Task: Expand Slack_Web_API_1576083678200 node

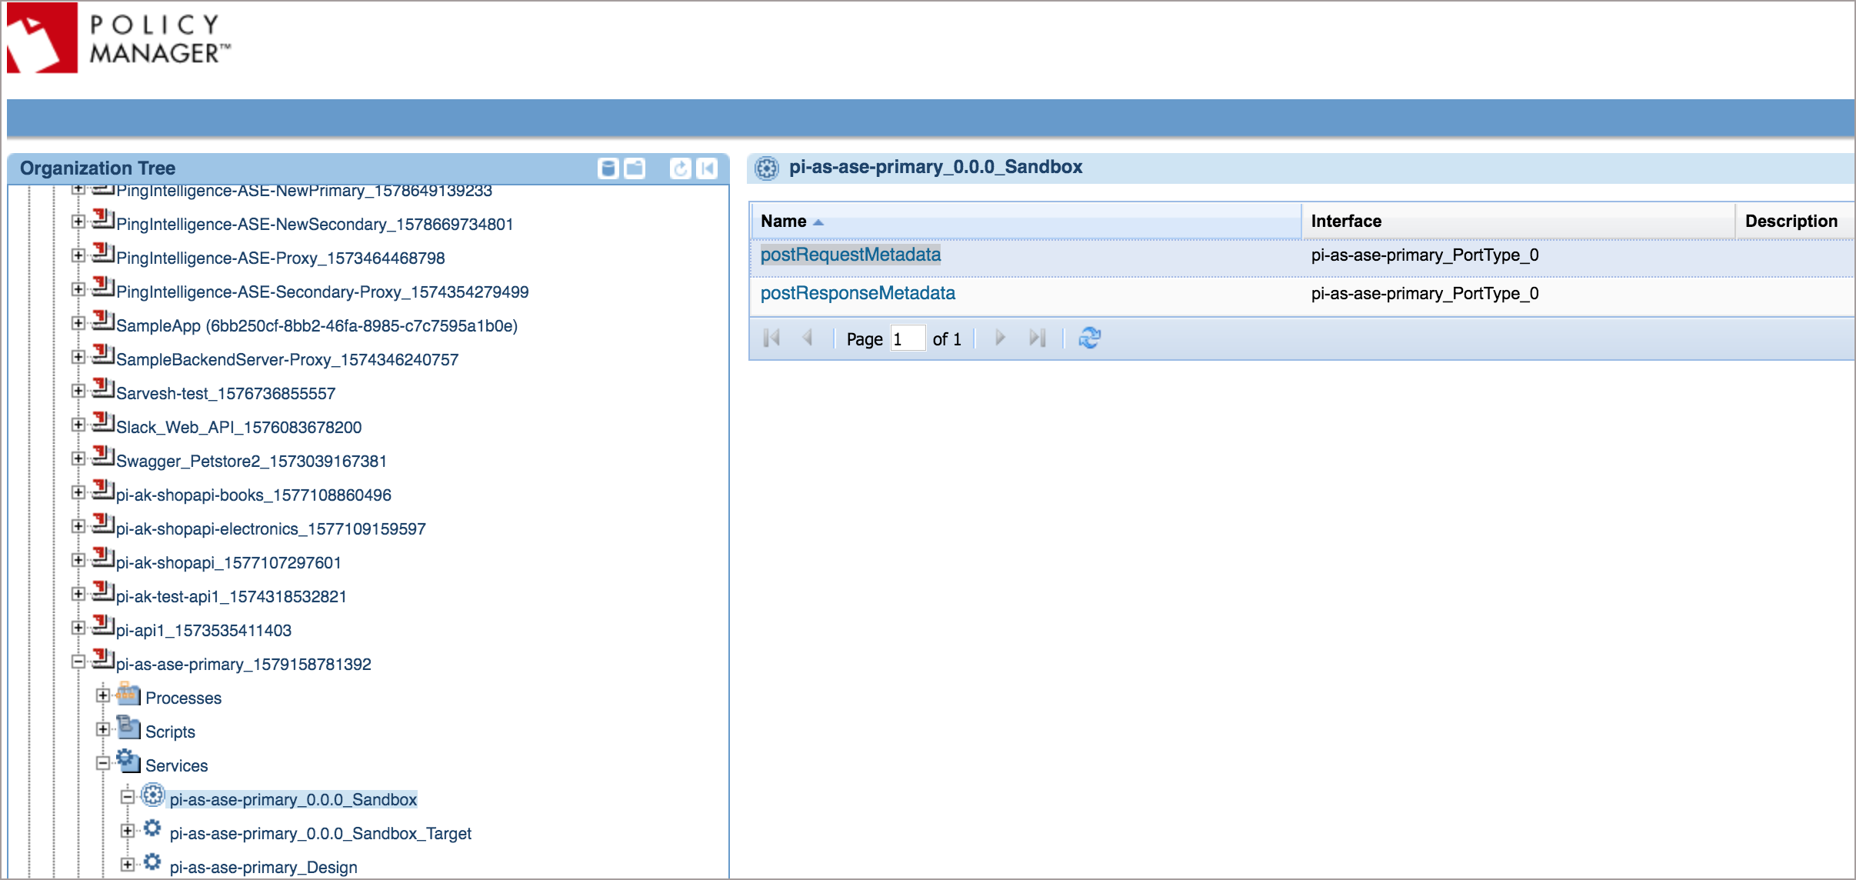Action: click(78, 425)
